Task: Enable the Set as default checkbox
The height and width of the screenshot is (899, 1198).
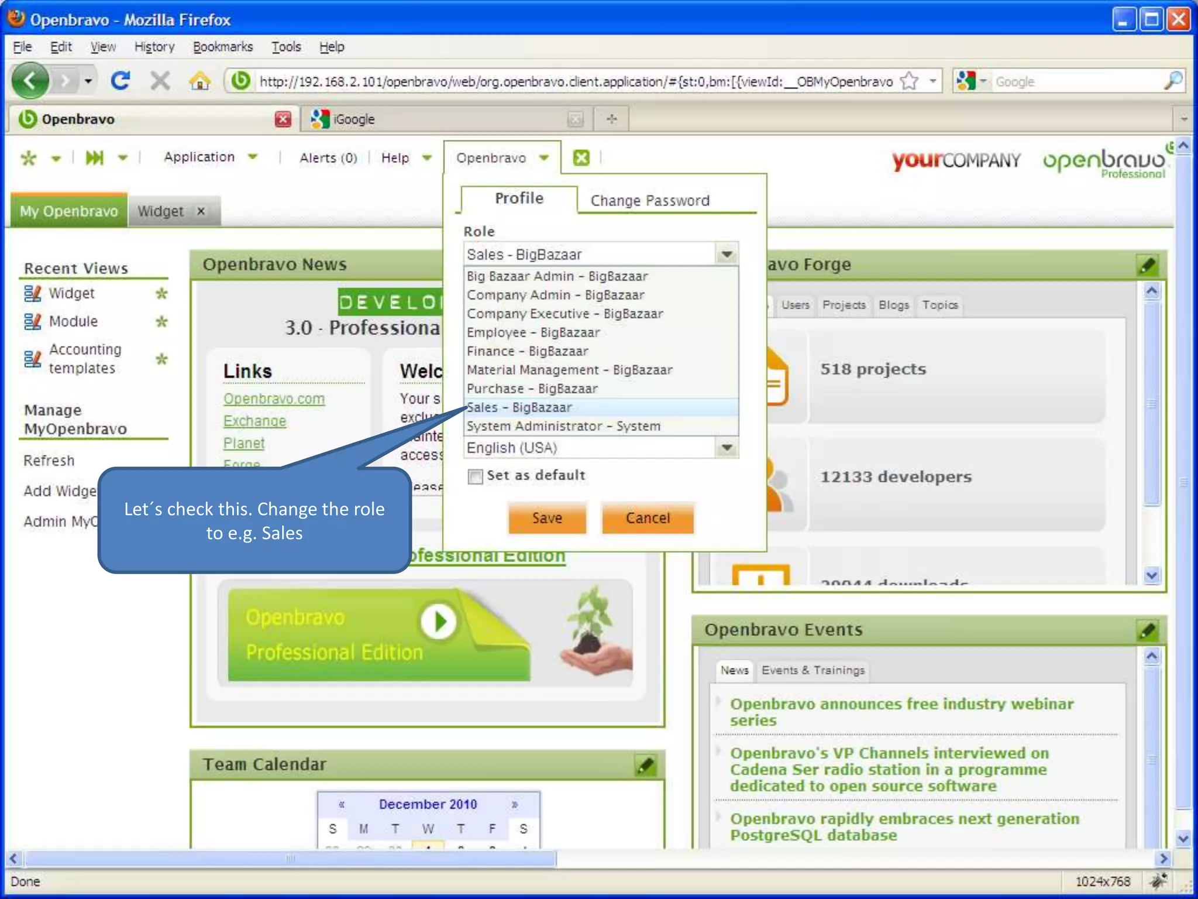Action: 475,476
